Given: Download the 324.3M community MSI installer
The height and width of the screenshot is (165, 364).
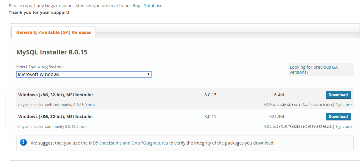Looking at the screenshot, I should 338,116.
